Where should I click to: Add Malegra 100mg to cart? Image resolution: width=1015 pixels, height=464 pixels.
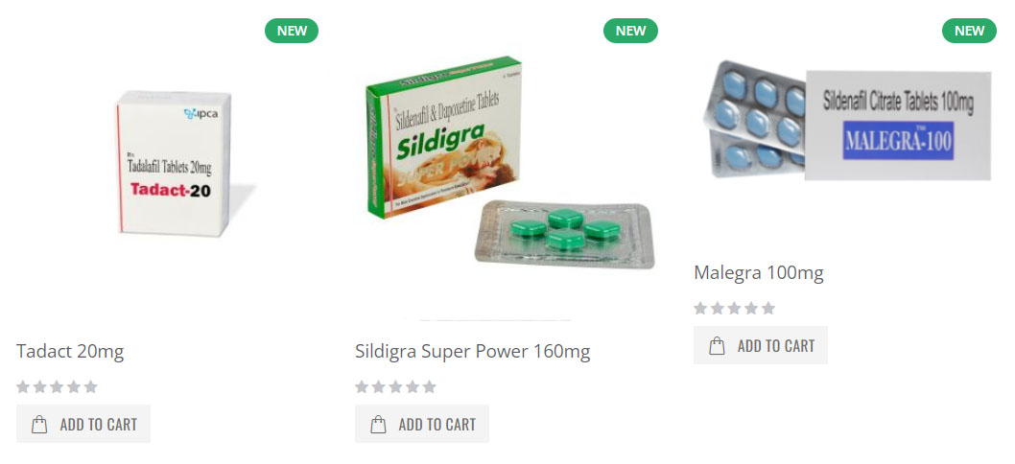[761, 345]
